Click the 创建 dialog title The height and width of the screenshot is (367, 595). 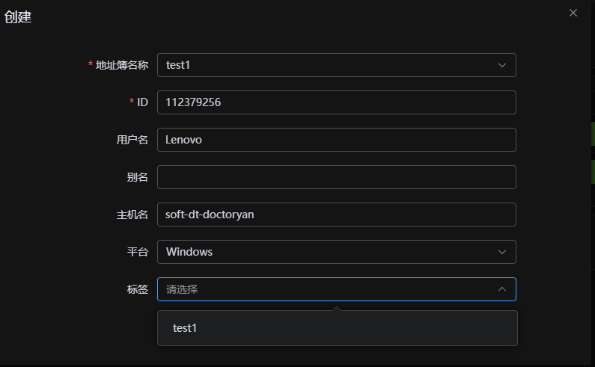(x=18, y=16)
